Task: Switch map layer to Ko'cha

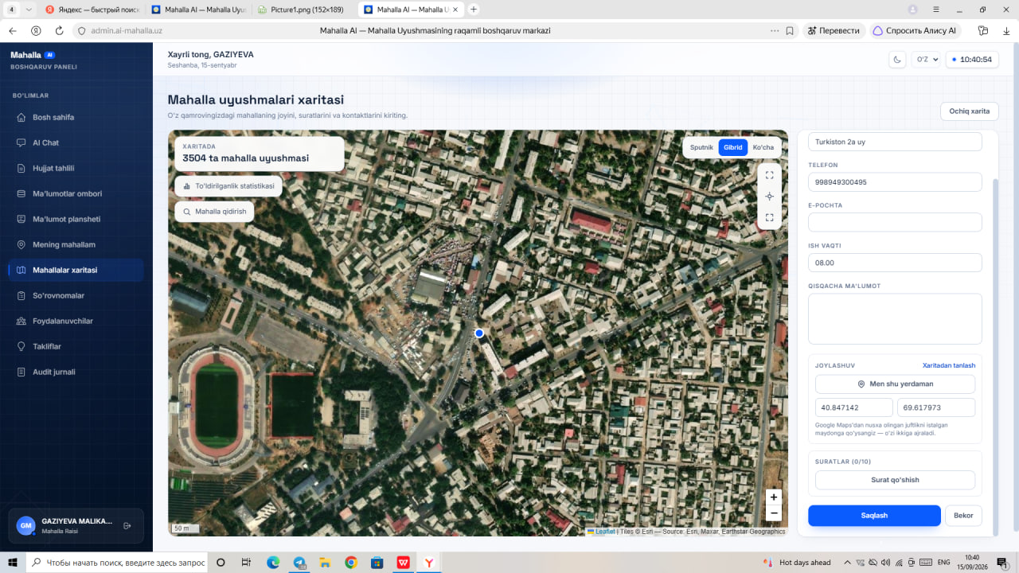Action: [x=763, y=147]
